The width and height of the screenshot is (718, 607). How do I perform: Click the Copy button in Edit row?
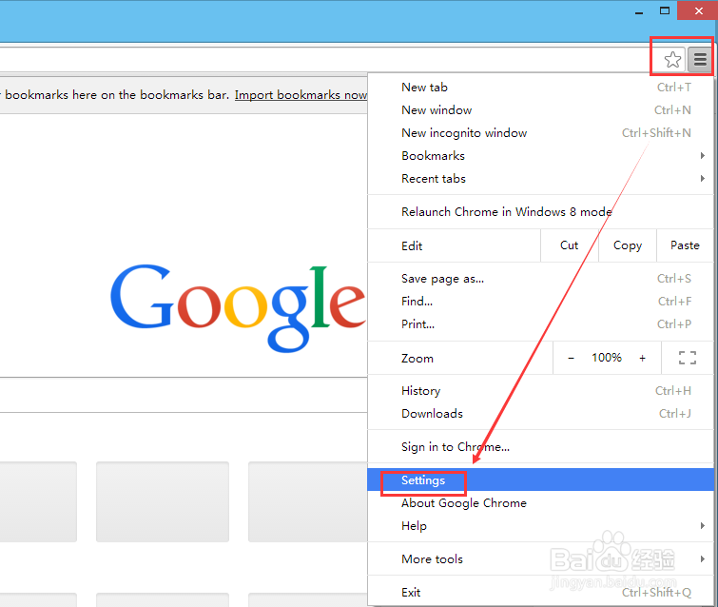(628, 245)
